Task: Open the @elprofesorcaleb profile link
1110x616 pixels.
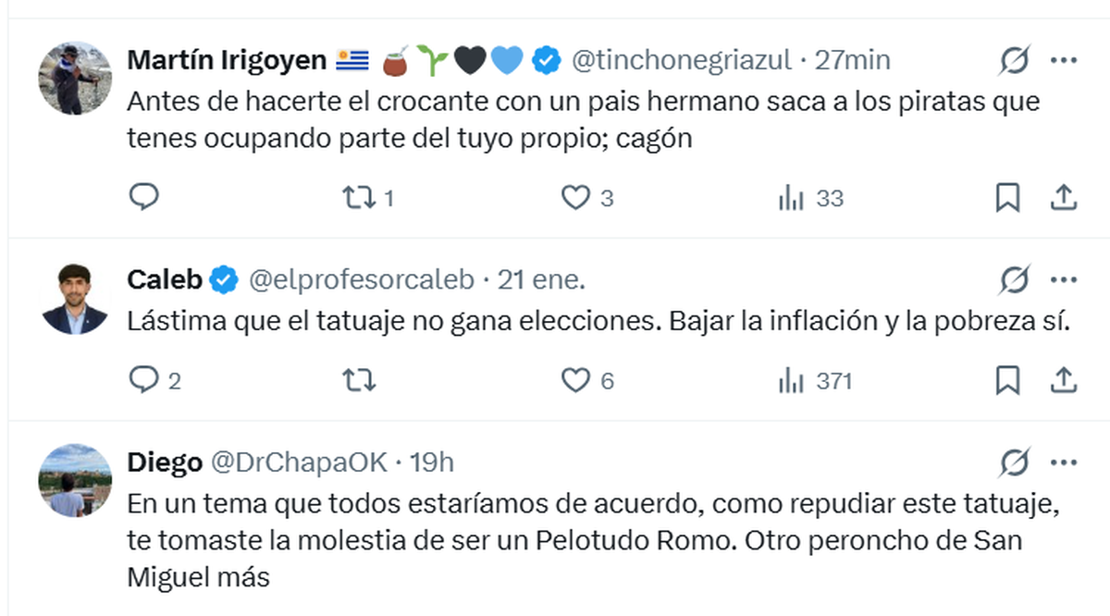Action: [x=363, y=279]
